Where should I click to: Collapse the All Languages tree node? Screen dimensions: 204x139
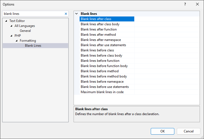point(11,26)
